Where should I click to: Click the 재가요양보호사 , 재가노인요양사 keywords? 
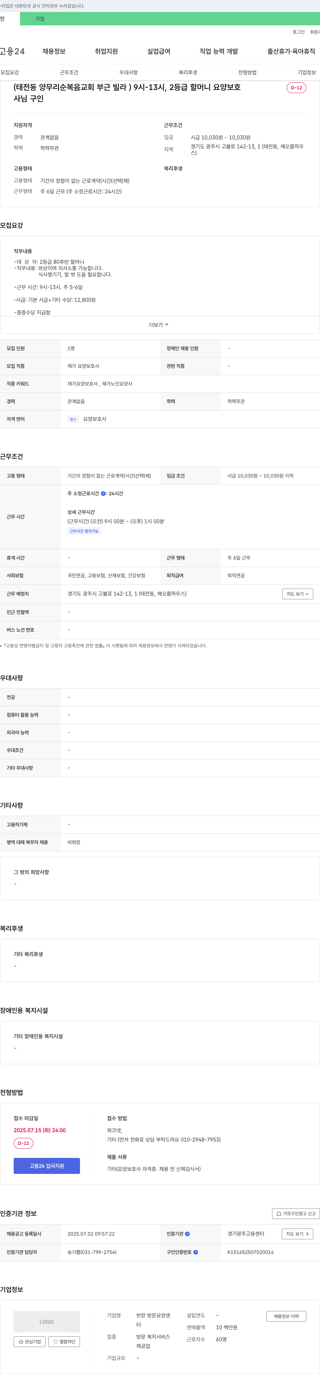pos(100,384)
